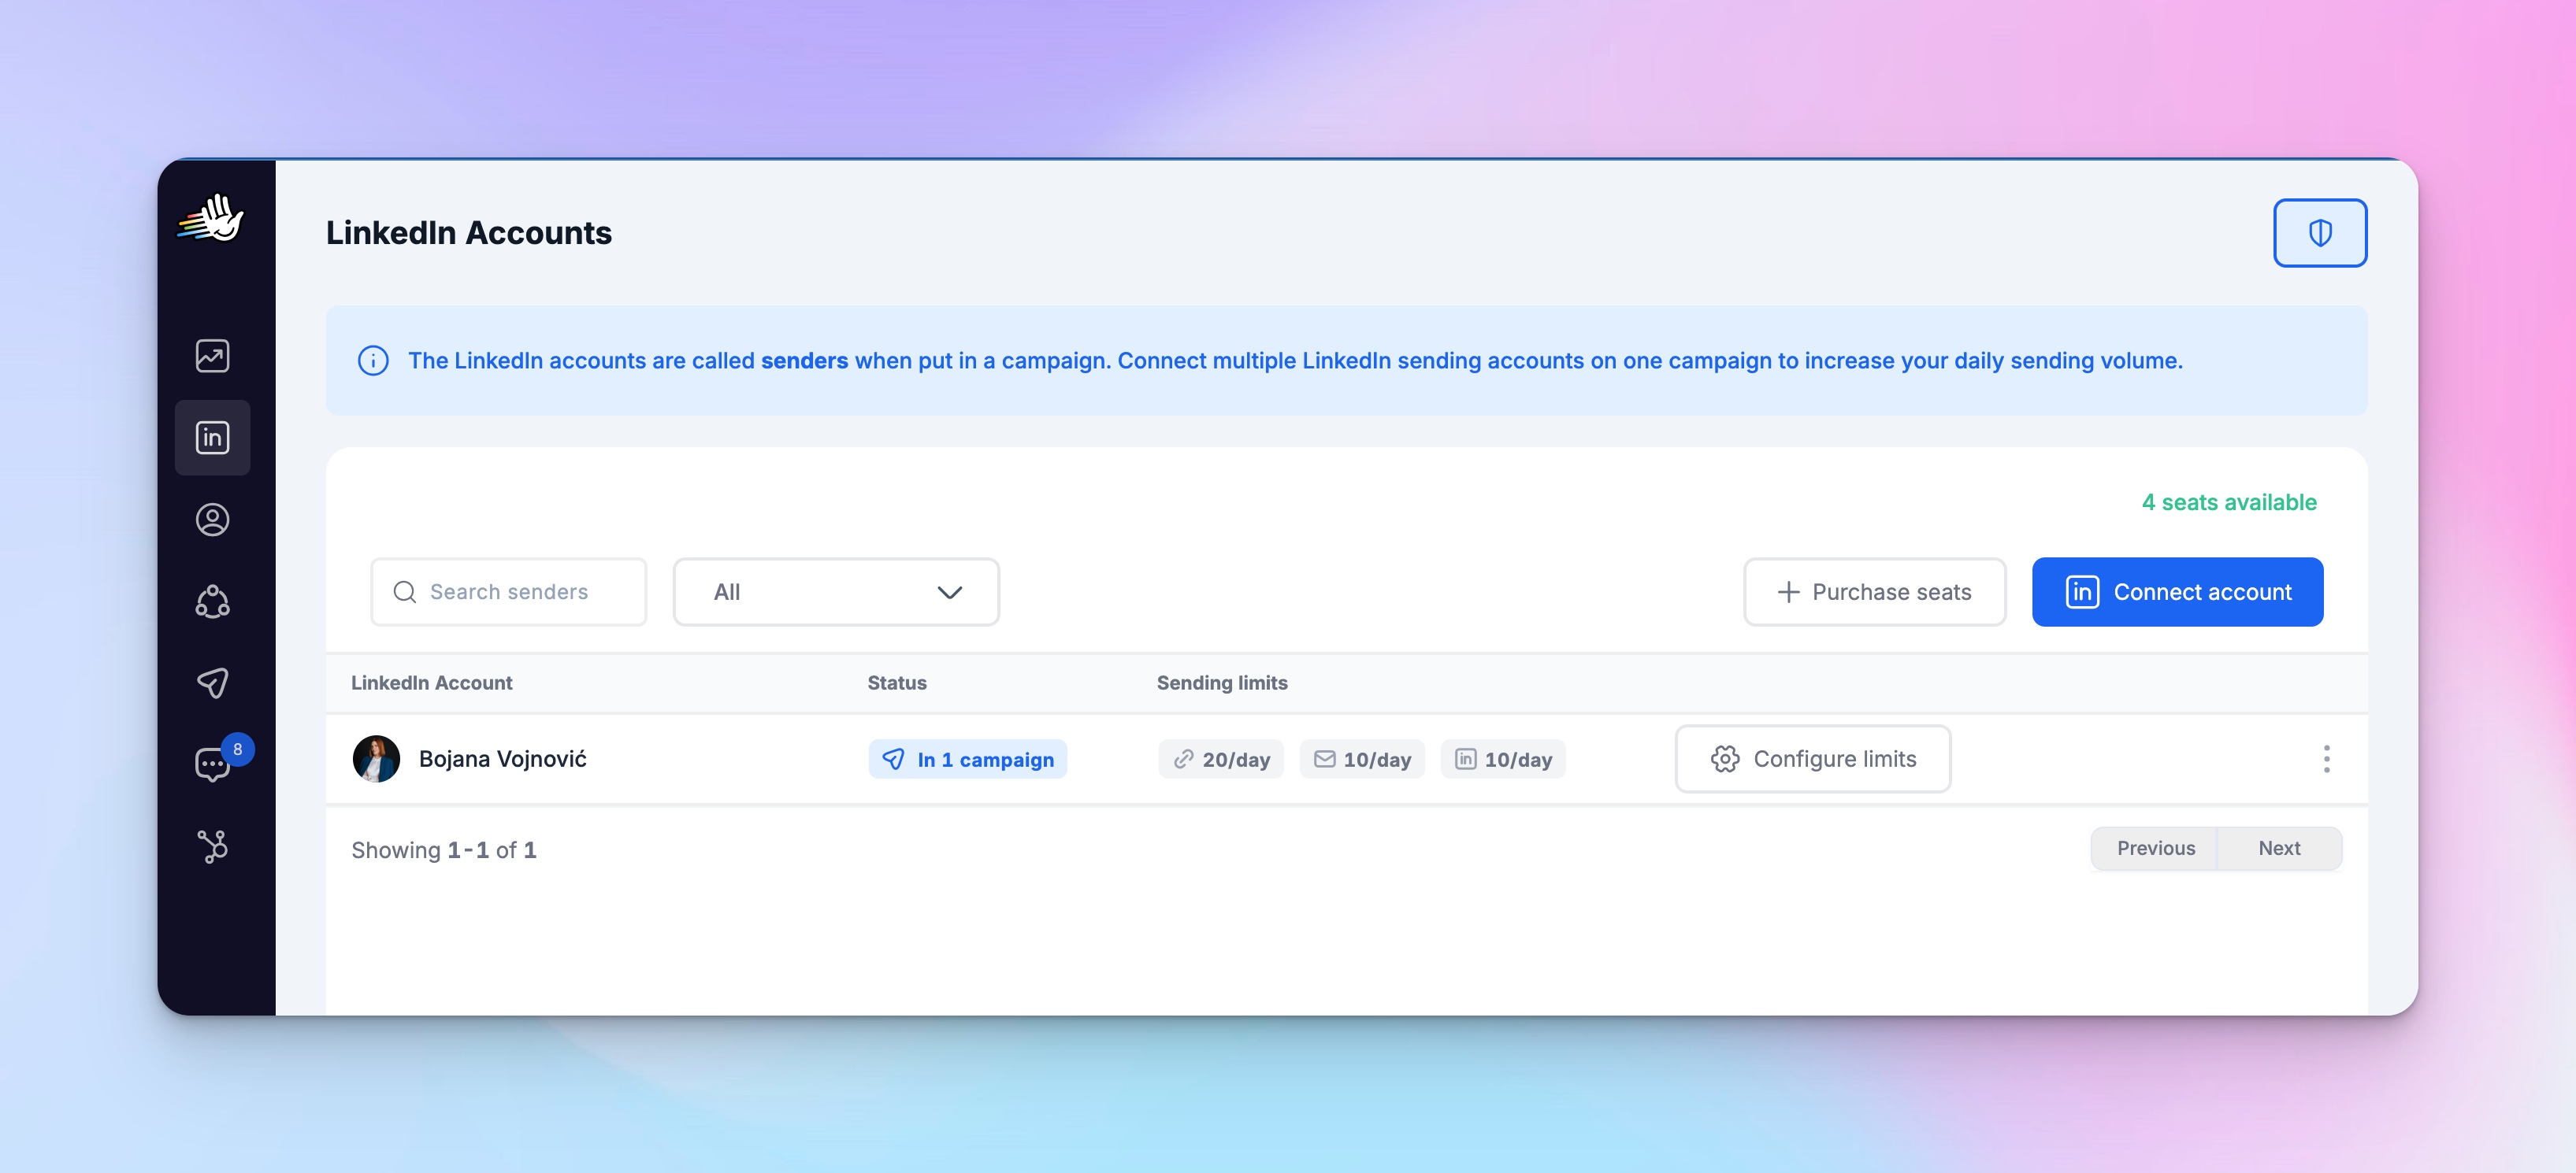2576x1173 pixels.
Task: Open the three-dot menu for Bojana Vojnović
Action: (2327, 760)
